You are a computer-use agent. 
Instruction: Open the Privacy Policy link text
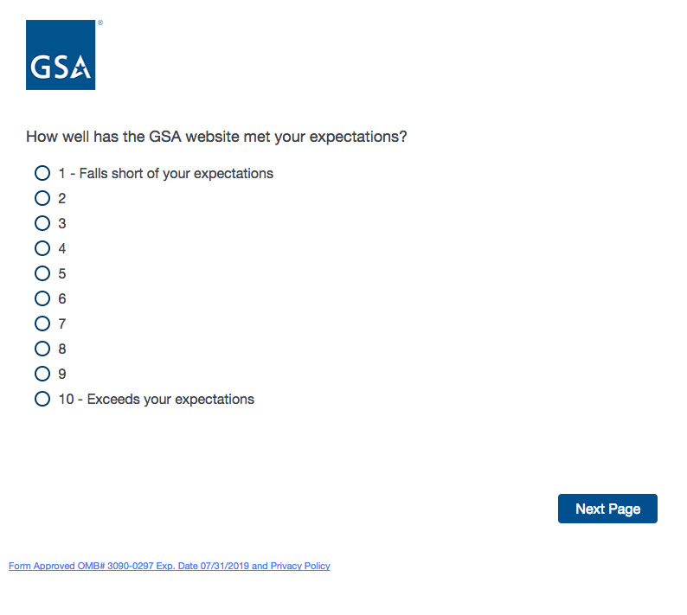(x=300, y=566)
